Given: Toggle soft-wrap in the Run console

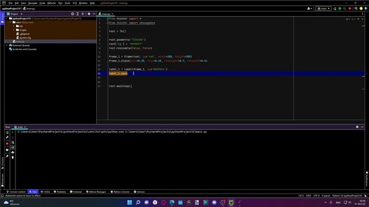Looking at the screenshot, I should (13, 143).
